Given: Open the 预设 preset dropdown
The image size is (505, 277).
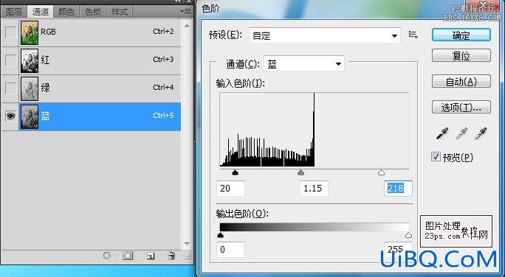Looking at the screenshot, I should (325, 35).
